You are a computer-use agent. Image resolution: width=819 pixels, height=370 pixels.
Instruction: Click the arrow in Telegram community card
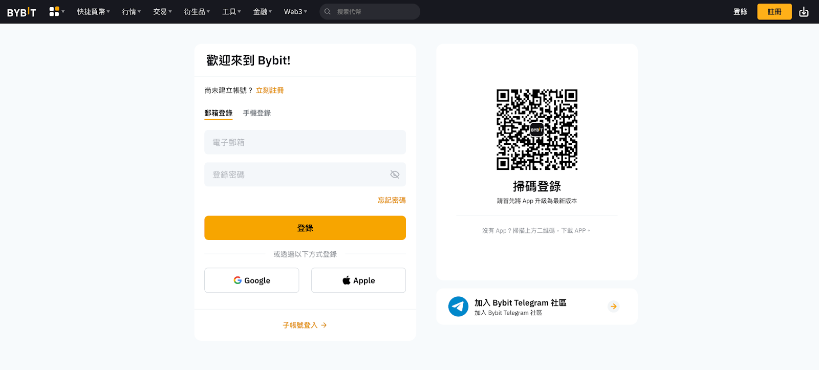(x=613, y=307)
